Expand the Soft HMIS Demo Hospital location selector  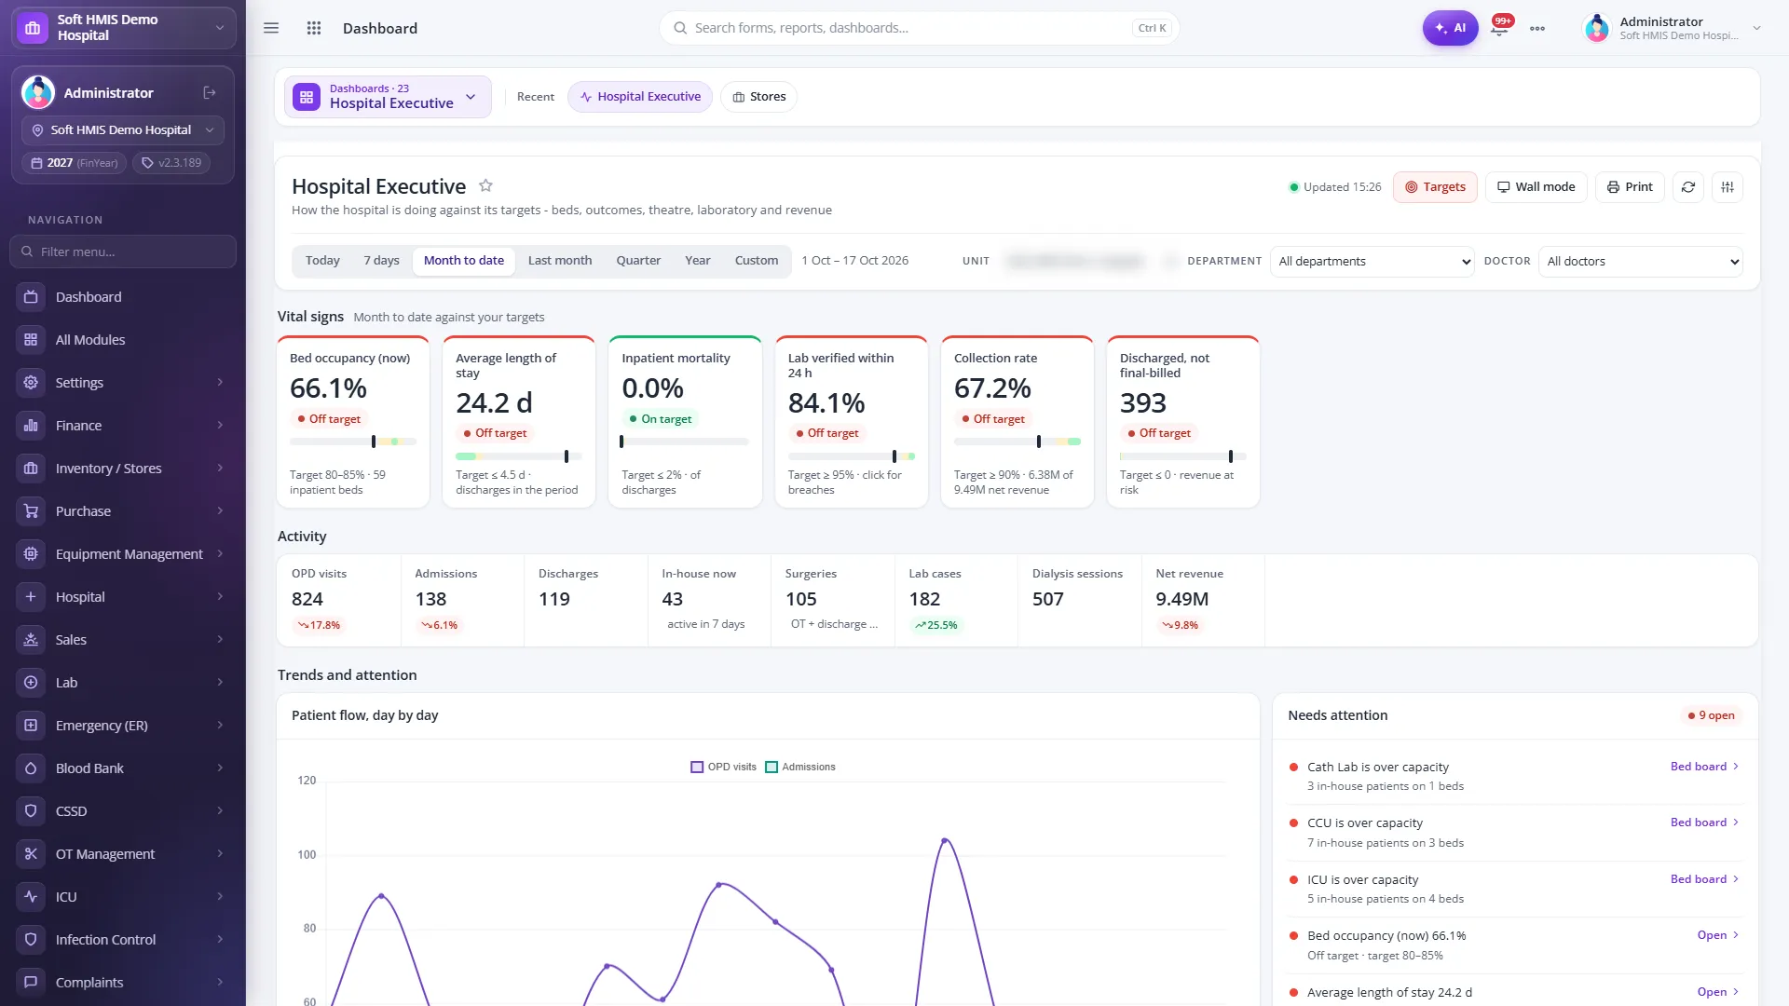(123, 130)
